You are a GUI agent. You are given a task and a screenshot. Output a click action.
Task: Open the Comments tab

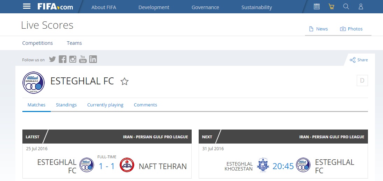[x=146, y=105]
